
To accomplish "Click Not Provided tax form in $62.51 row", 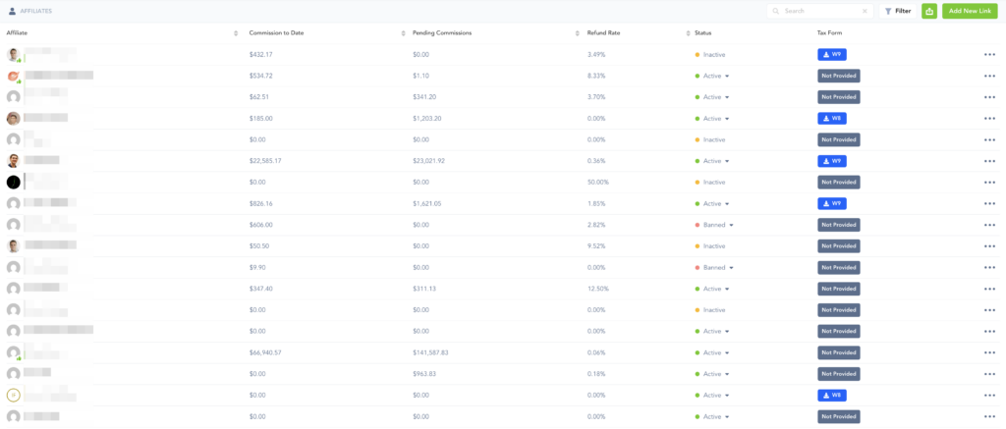I will point(838,97).
